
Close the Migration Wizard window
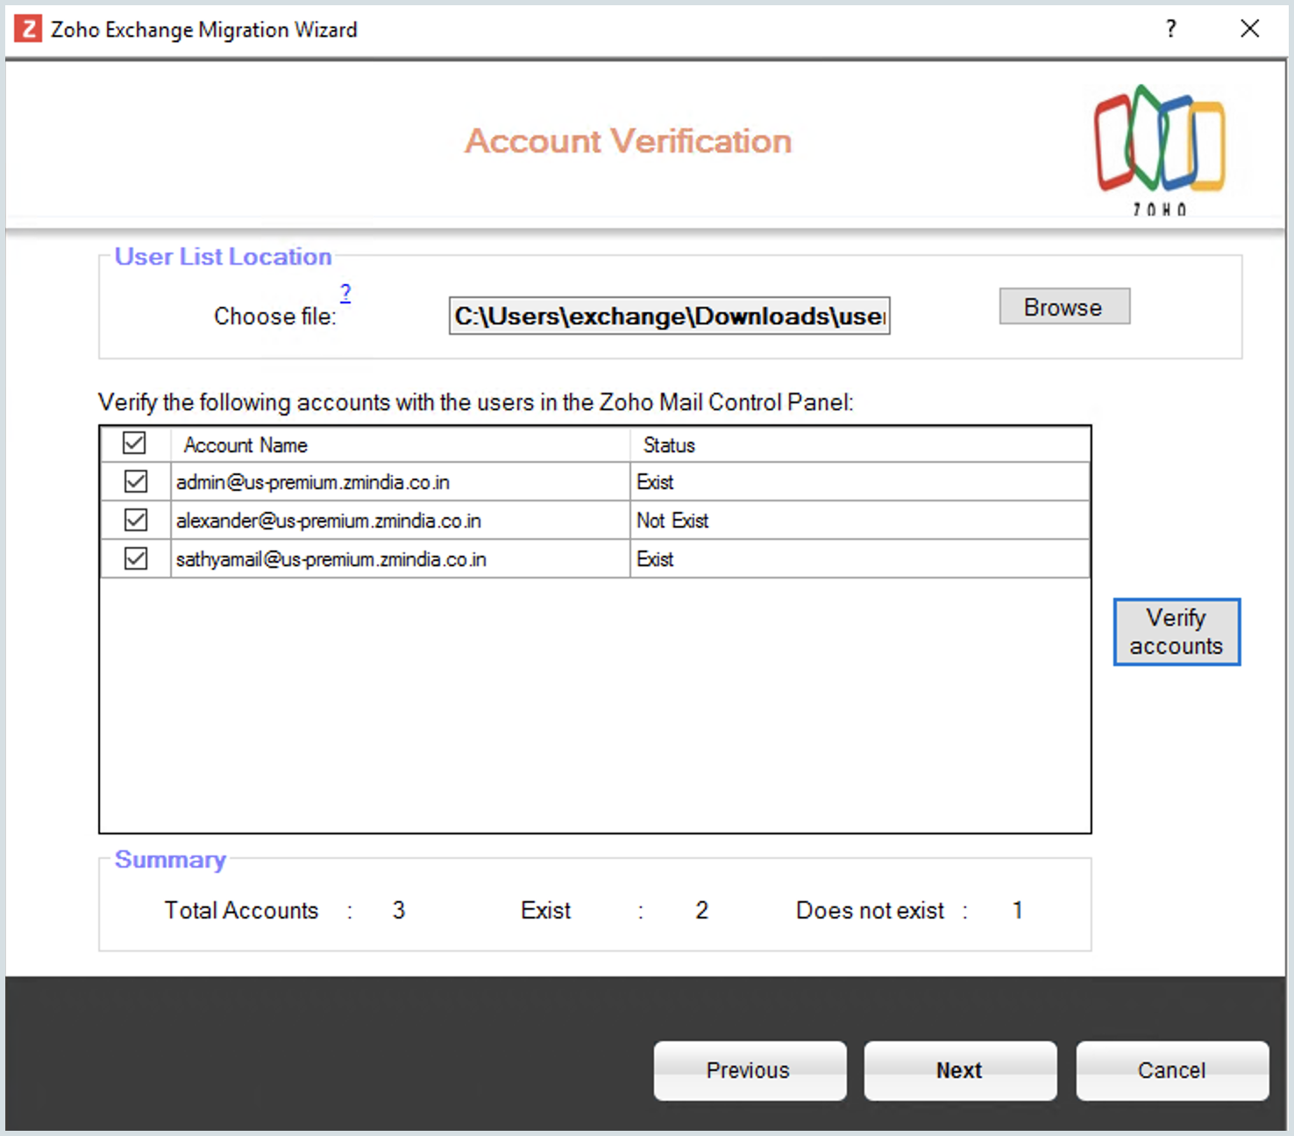click(x=1250, y=29)
